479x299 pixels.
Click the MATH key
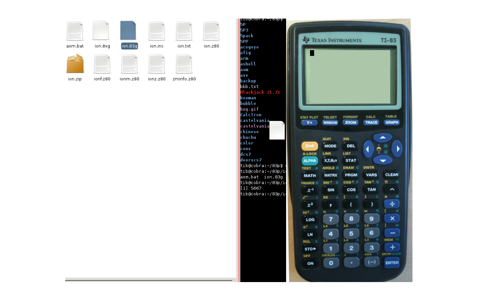[x=310, y=175]
